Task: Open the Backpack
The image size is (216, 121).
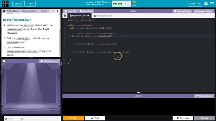Action: (x=86, y=11)
